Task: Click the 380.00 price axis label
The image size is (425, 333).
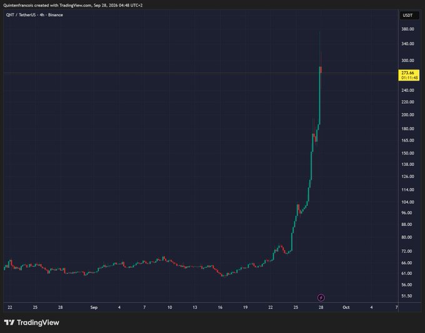Action: 407,29
